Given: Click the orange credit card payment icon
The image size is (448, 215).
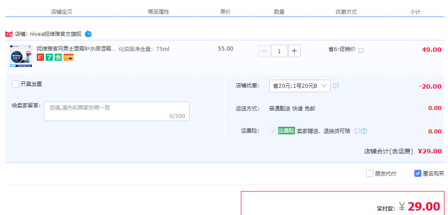Looking at the screenshot, I should (x=69, y=57).
